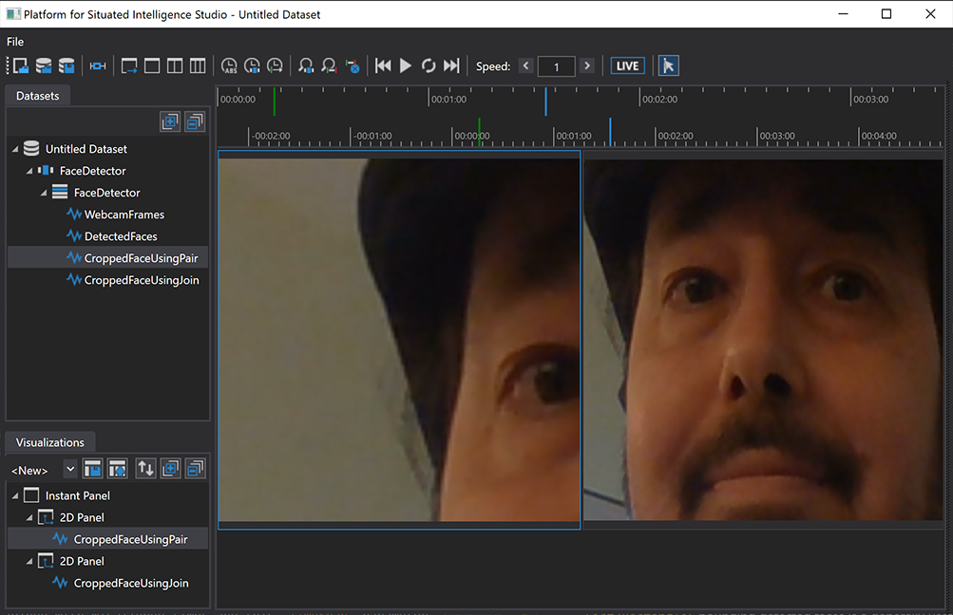
Task: Open a dataset using the first toolbar icon
Action: [x=20, y=65]
